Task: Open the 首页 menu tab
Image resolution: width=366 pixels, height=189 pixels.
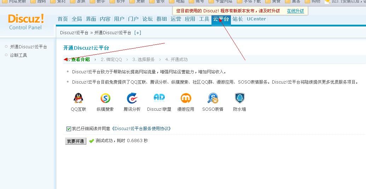Action: (63, 19)
